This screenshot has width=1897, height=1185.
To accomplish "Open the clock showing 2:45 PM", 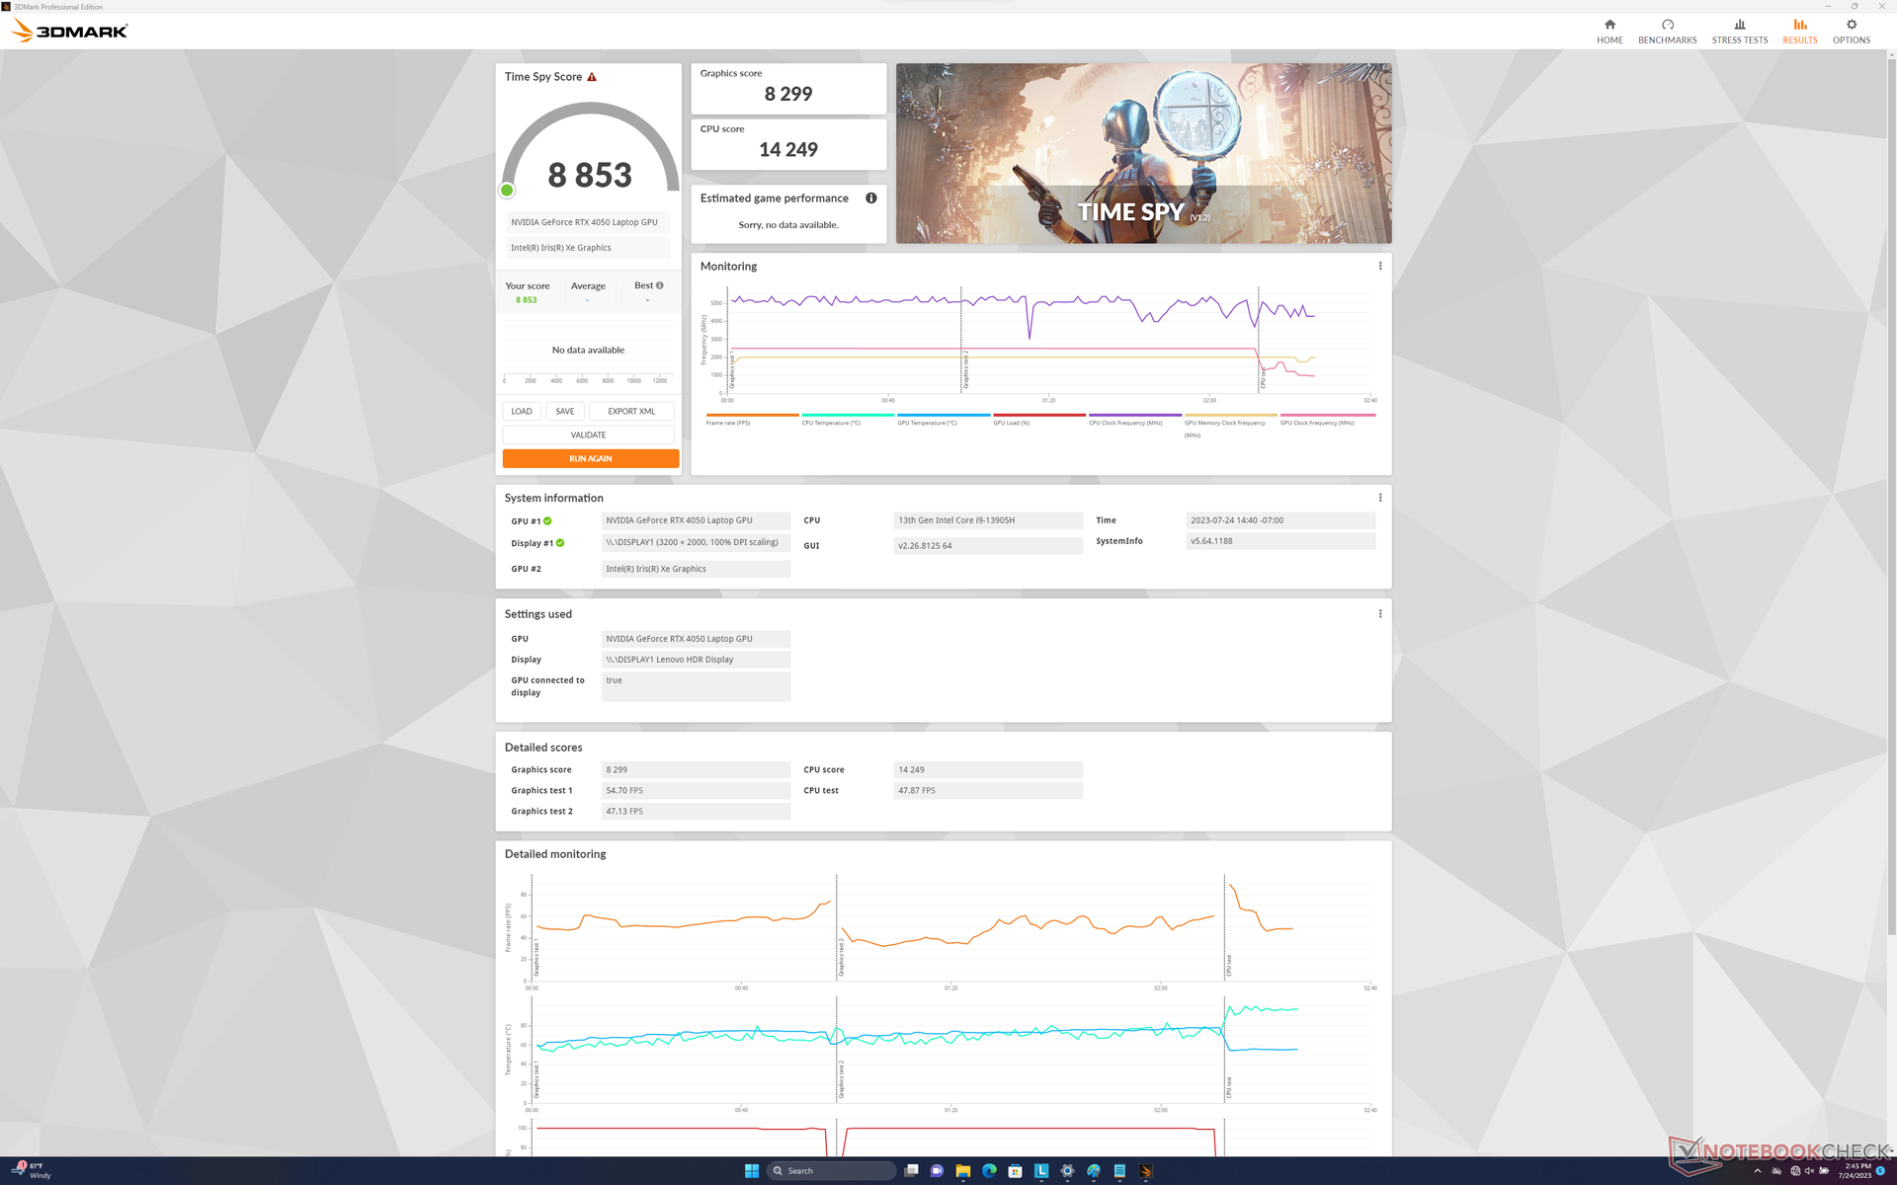I will (x=1856, y=1171).
